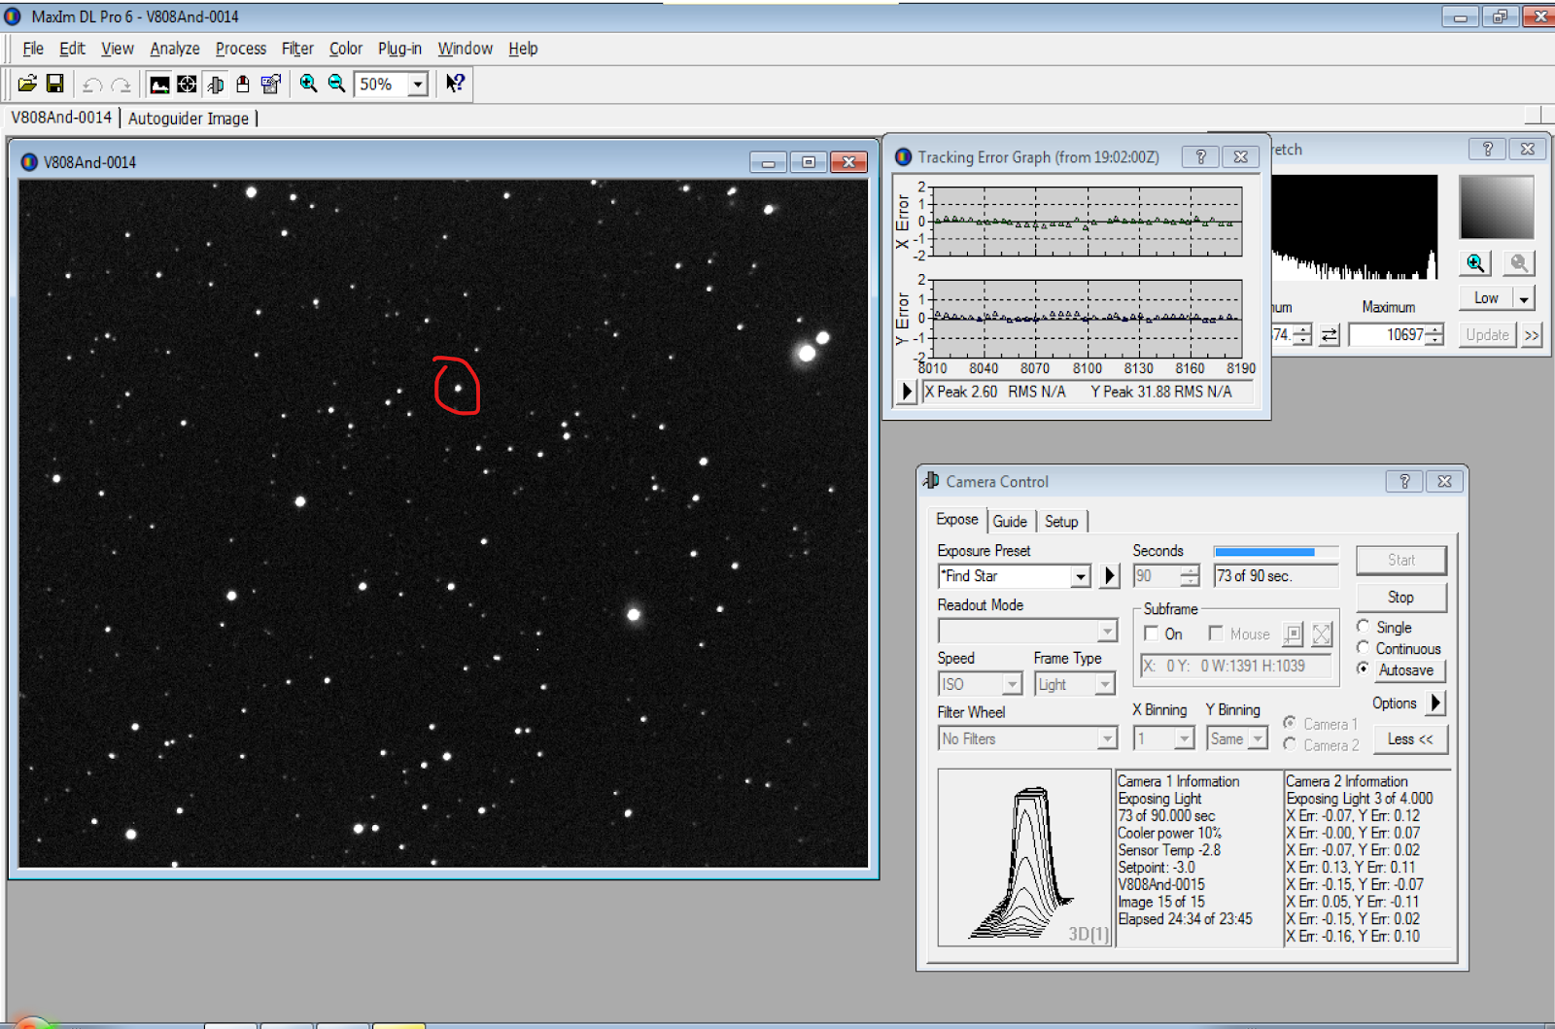
Task: Open the Plug-in menu
Action: pos(399,49)
